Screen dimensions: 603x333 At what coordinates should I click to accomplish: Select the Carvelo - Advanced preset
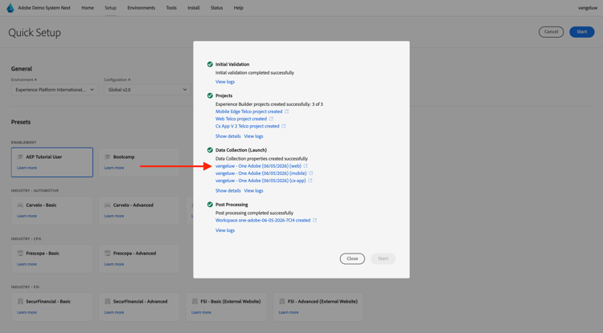[x=139, y=210]
